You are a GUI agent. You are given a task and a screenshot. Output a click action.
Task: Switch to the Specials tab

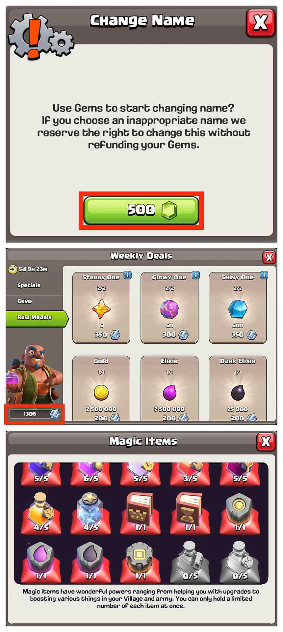(29, 285)
